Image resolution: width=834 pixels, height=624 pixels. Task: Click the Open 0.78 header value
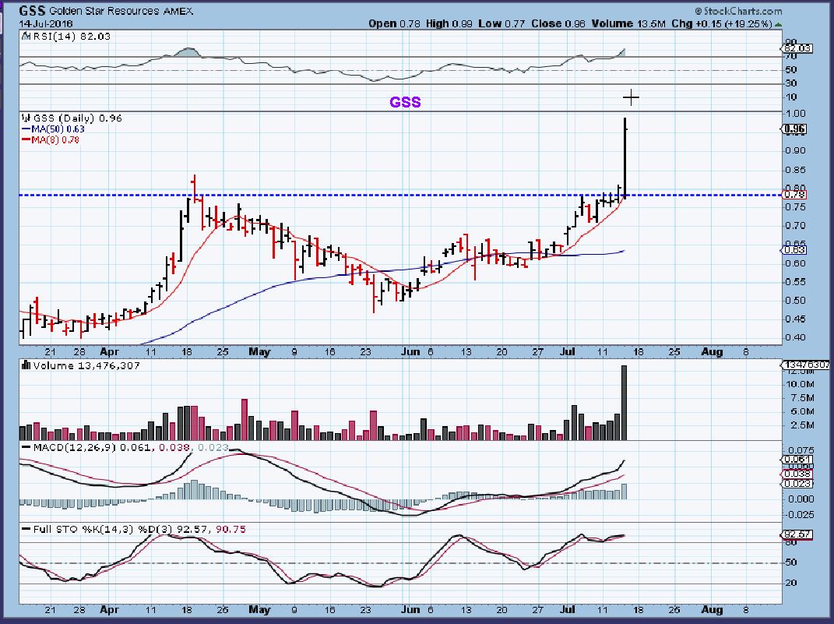pyautogui.click(x=395, y=24)
